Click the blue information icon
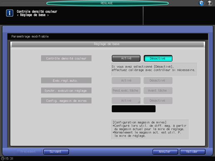 click(10, 13)
